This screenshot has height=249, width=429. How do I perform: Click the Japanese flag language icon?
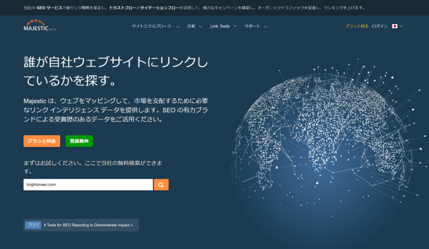395,26
